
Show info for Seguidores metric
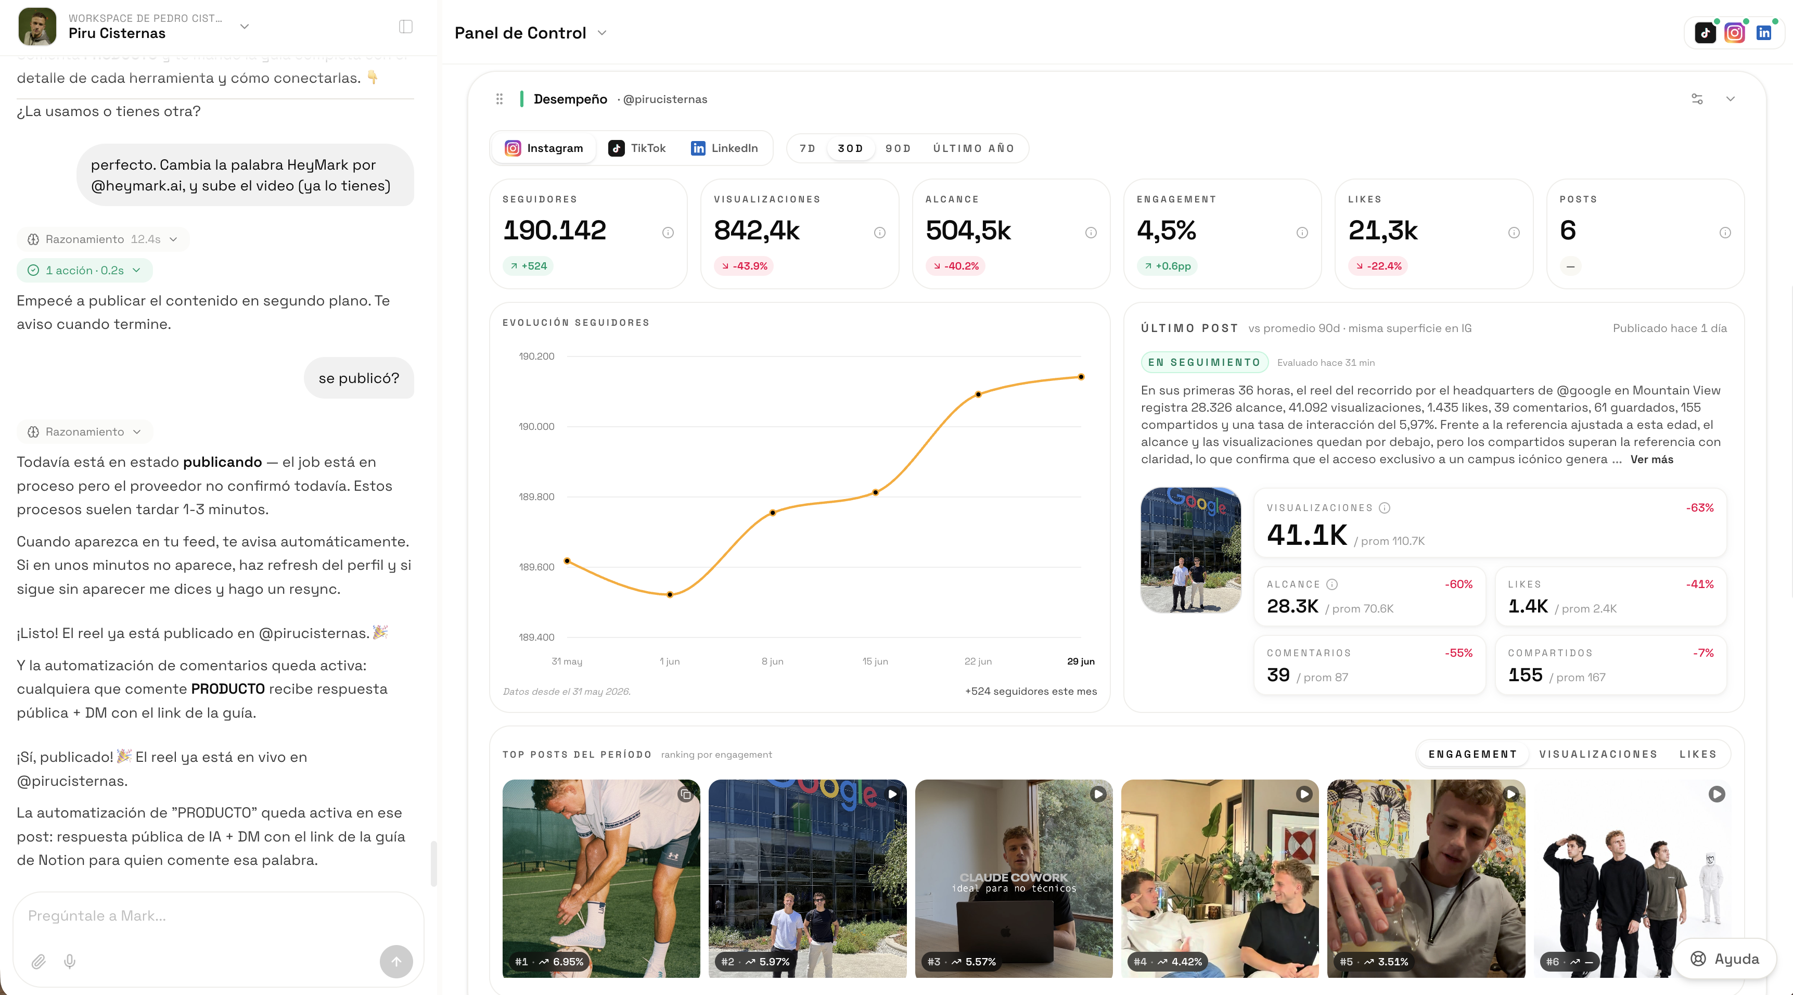click(x=668, y=233)
